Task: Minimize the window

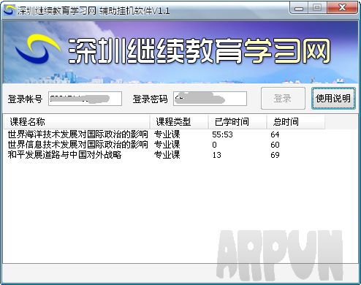Action: click(299, 8)
